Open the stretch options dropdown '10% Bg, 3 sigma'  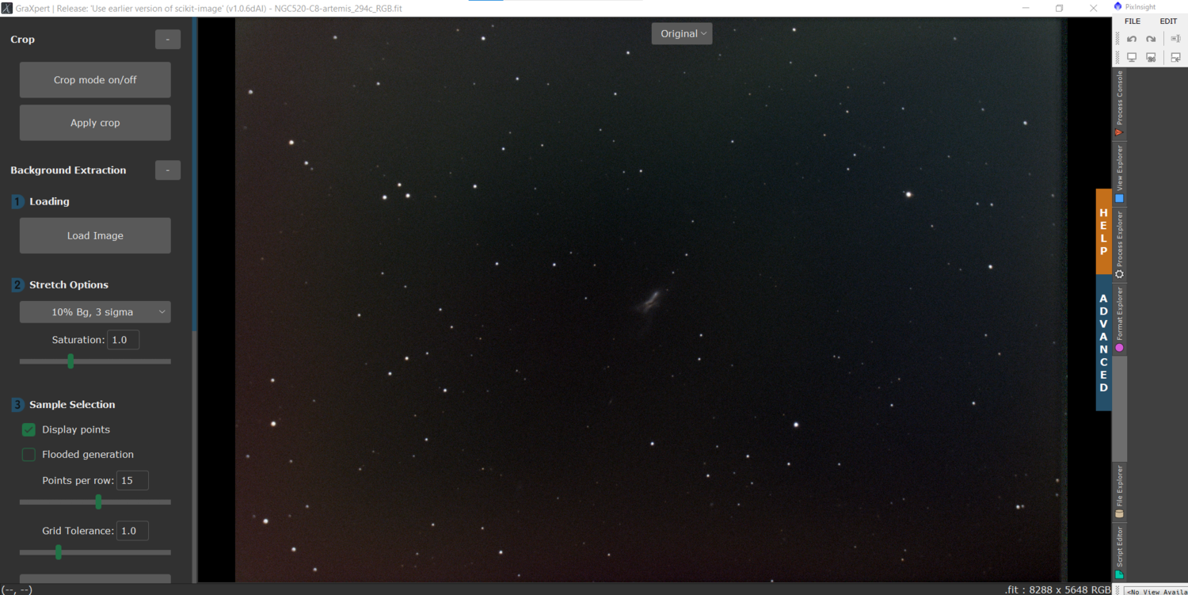pyautogui.click(x=95, y=312)
